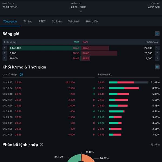162x162 pixels.
Task: Click the BÁN column header
Action: pyautogui.click(x=85, y=42)
